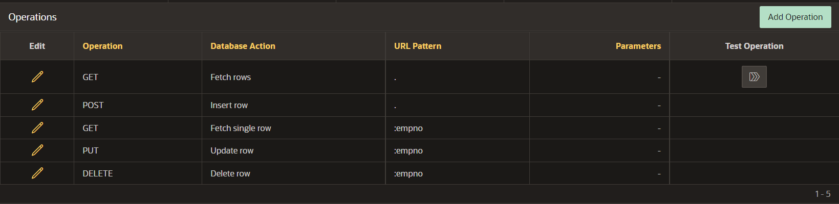
Task: Click the PUT operation cell
Action: 138,150
